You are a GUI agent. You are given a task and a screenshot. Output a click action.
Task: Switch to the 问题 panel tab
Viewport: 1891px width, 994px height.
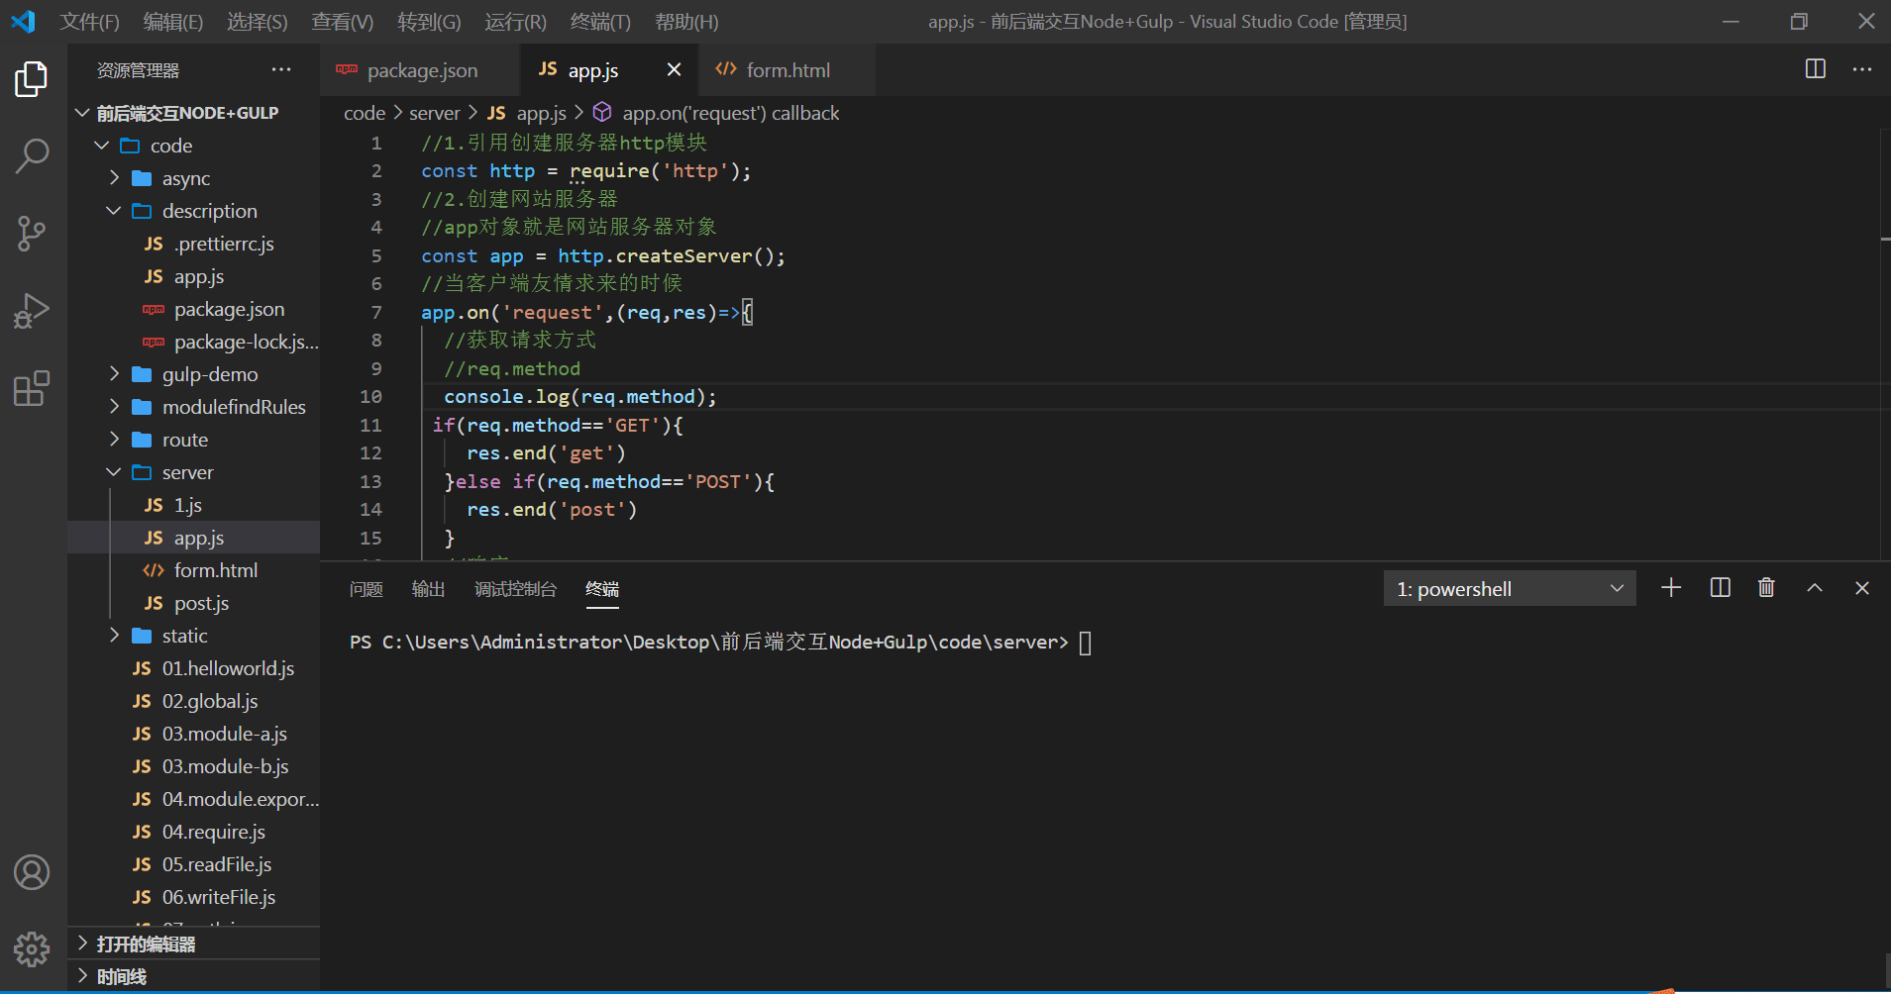[367, 589]
